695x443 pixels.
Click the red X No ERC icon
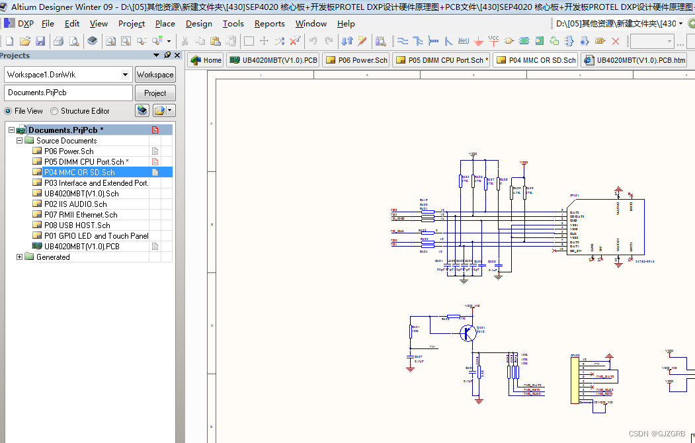616,41
